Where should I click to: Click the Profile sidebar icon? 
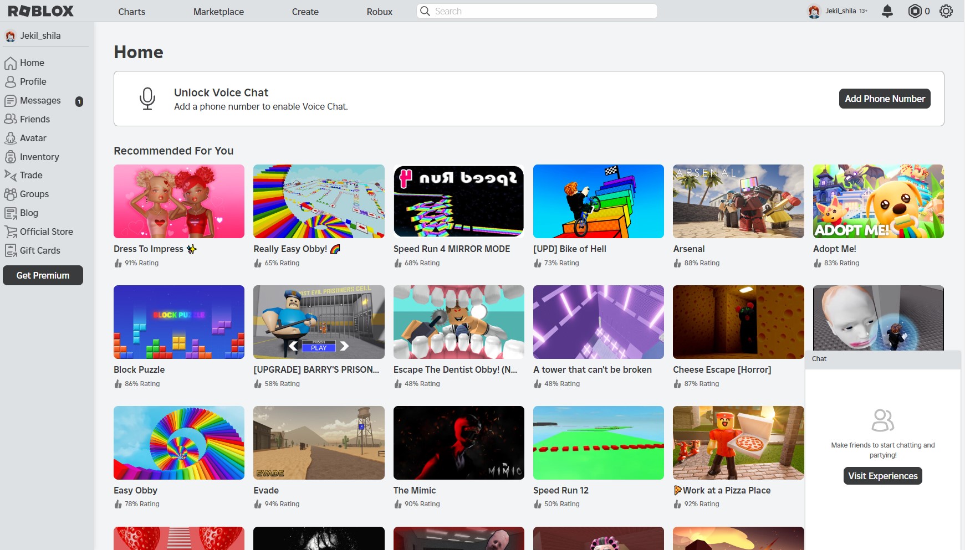pos(11,82)
